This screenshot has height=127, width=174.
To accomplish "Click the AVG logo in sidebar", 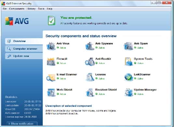I will 17,21.
